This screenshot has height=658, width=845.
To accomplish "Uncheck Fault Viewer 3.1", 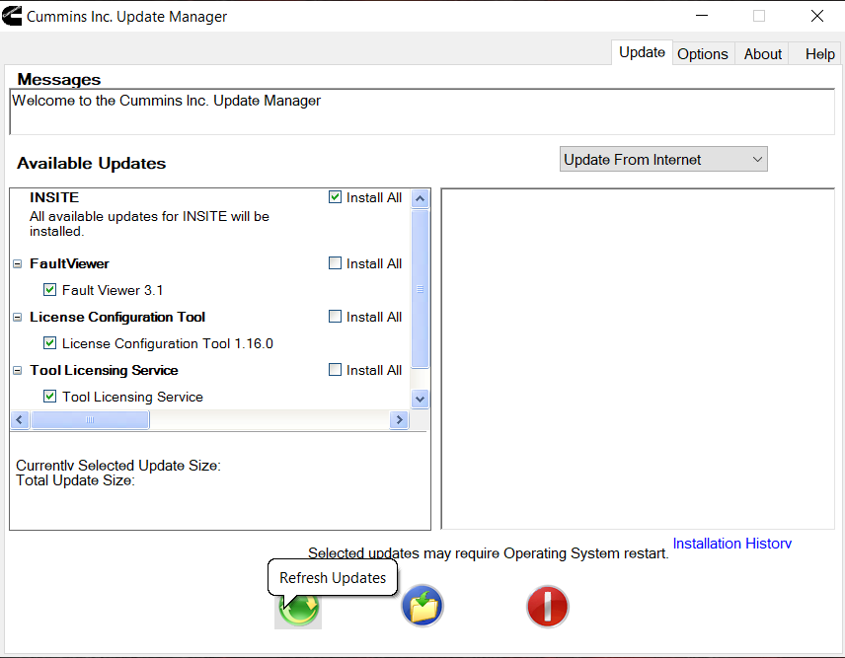I will pyautogui.click(x=49, y=289).
